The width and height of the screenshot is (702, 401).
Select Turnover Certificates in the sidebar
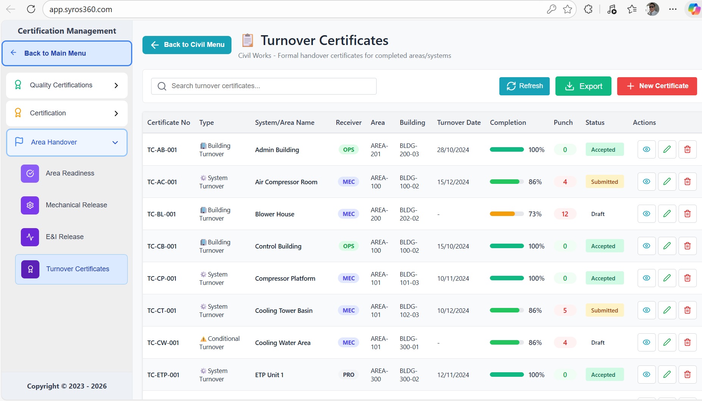coord(77,269)
